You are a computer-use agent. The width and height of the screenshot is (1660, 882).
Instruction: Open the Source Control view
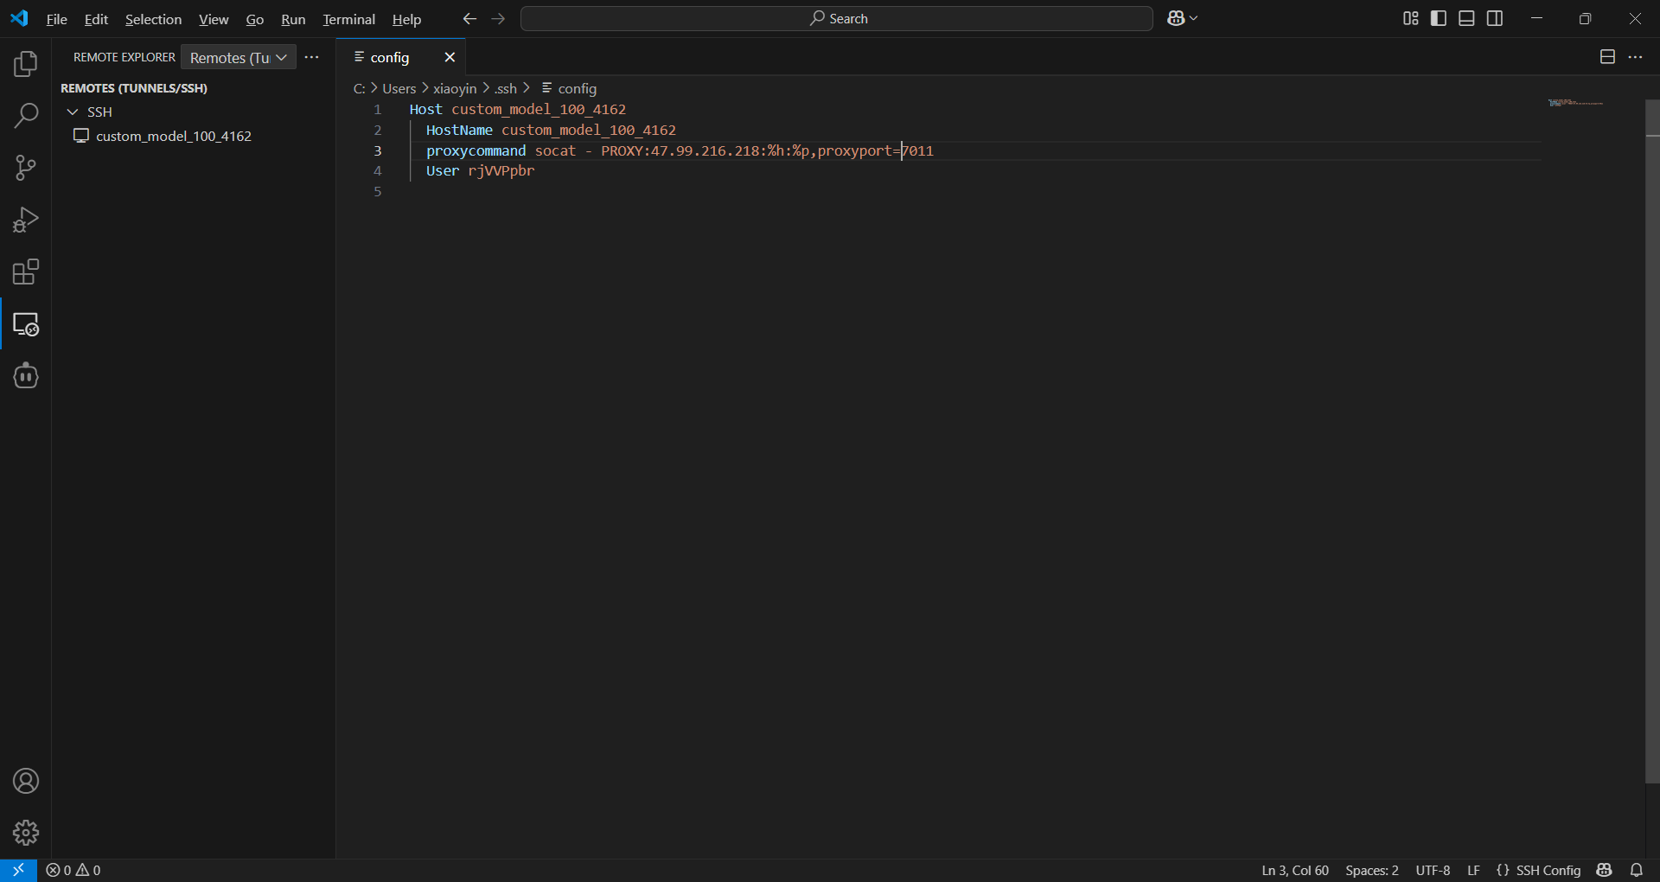coord(26,168)
